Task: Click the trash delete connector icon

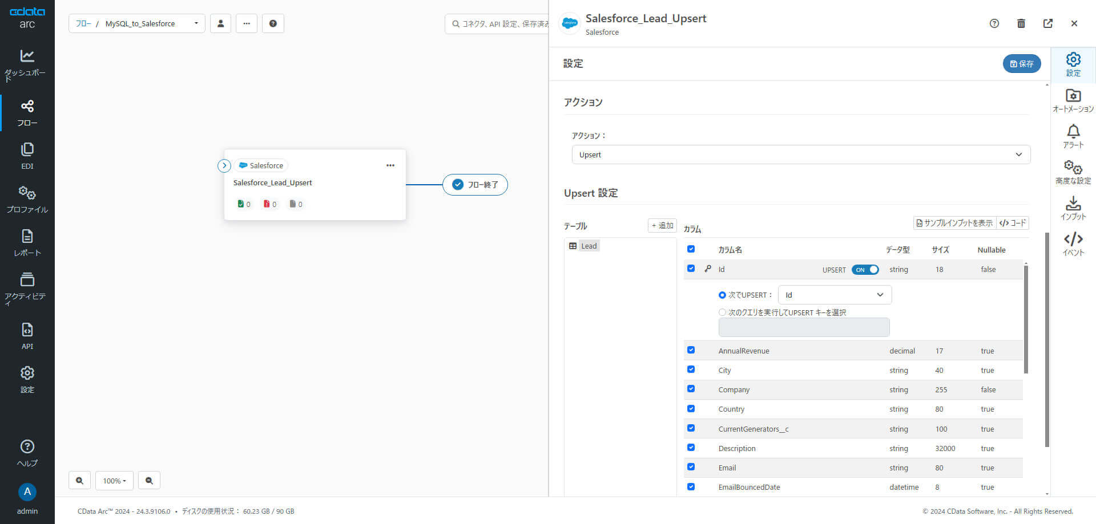Action: (1021, 23)
